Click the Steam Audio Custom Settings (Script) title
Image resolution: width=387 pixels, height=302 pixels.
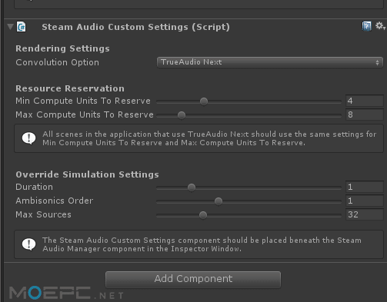point(135,27)
